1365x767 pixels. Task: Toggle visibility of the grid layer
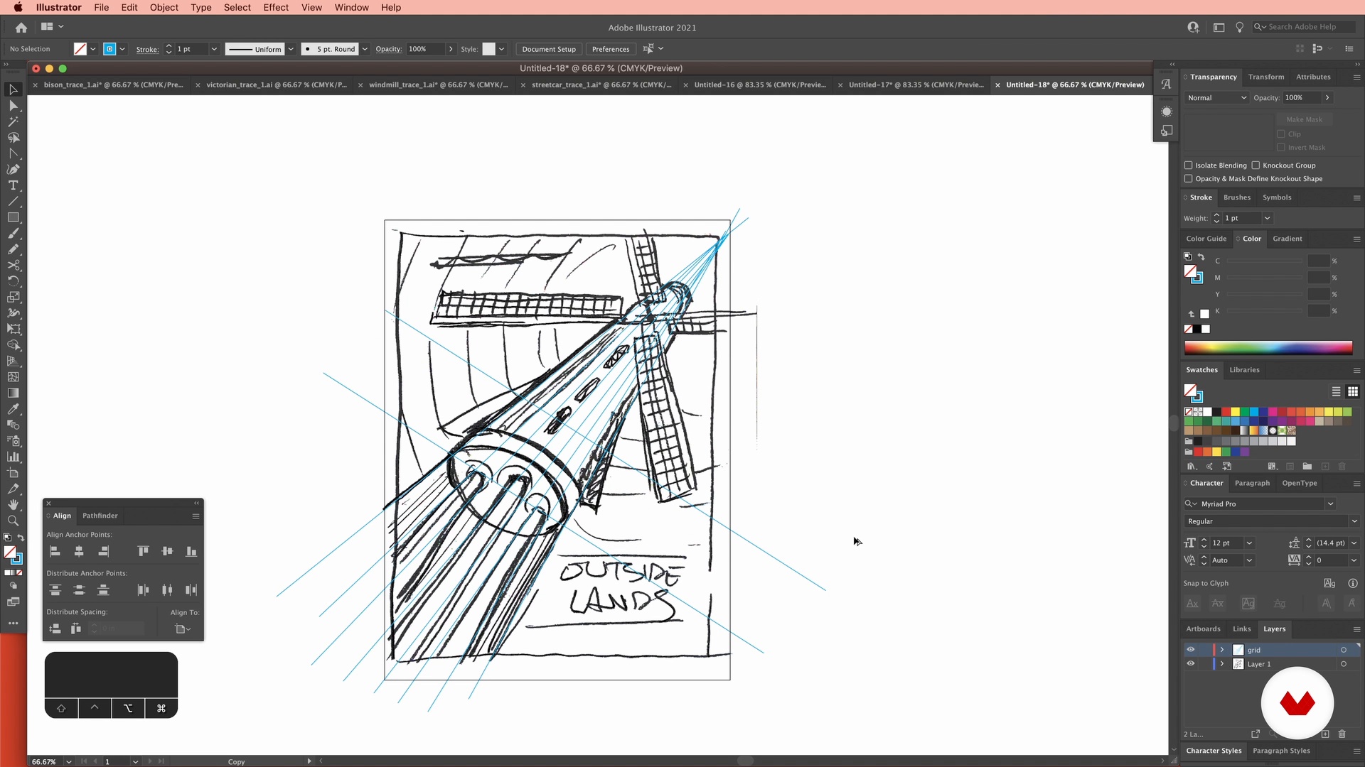[x=1191, y=650]
